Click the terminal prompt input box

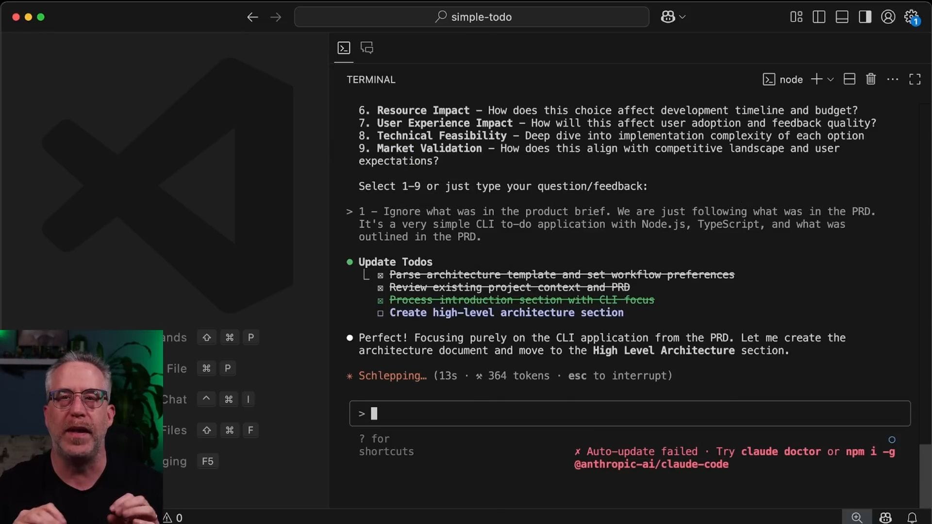point(630,413)
